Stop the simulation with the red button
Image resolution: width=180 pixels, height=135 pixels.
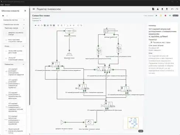click(165, 15)
